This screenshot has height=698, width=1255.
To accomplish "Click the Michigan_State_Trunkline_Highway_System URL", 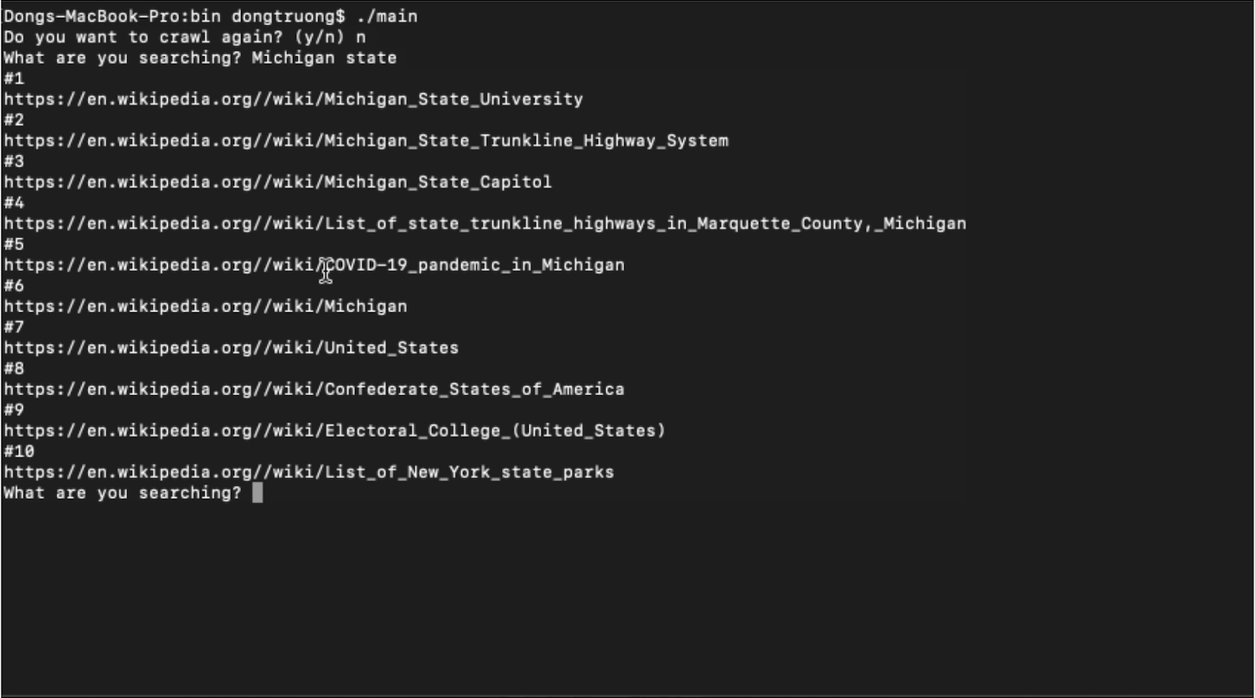I will click(x=366, y=141).
